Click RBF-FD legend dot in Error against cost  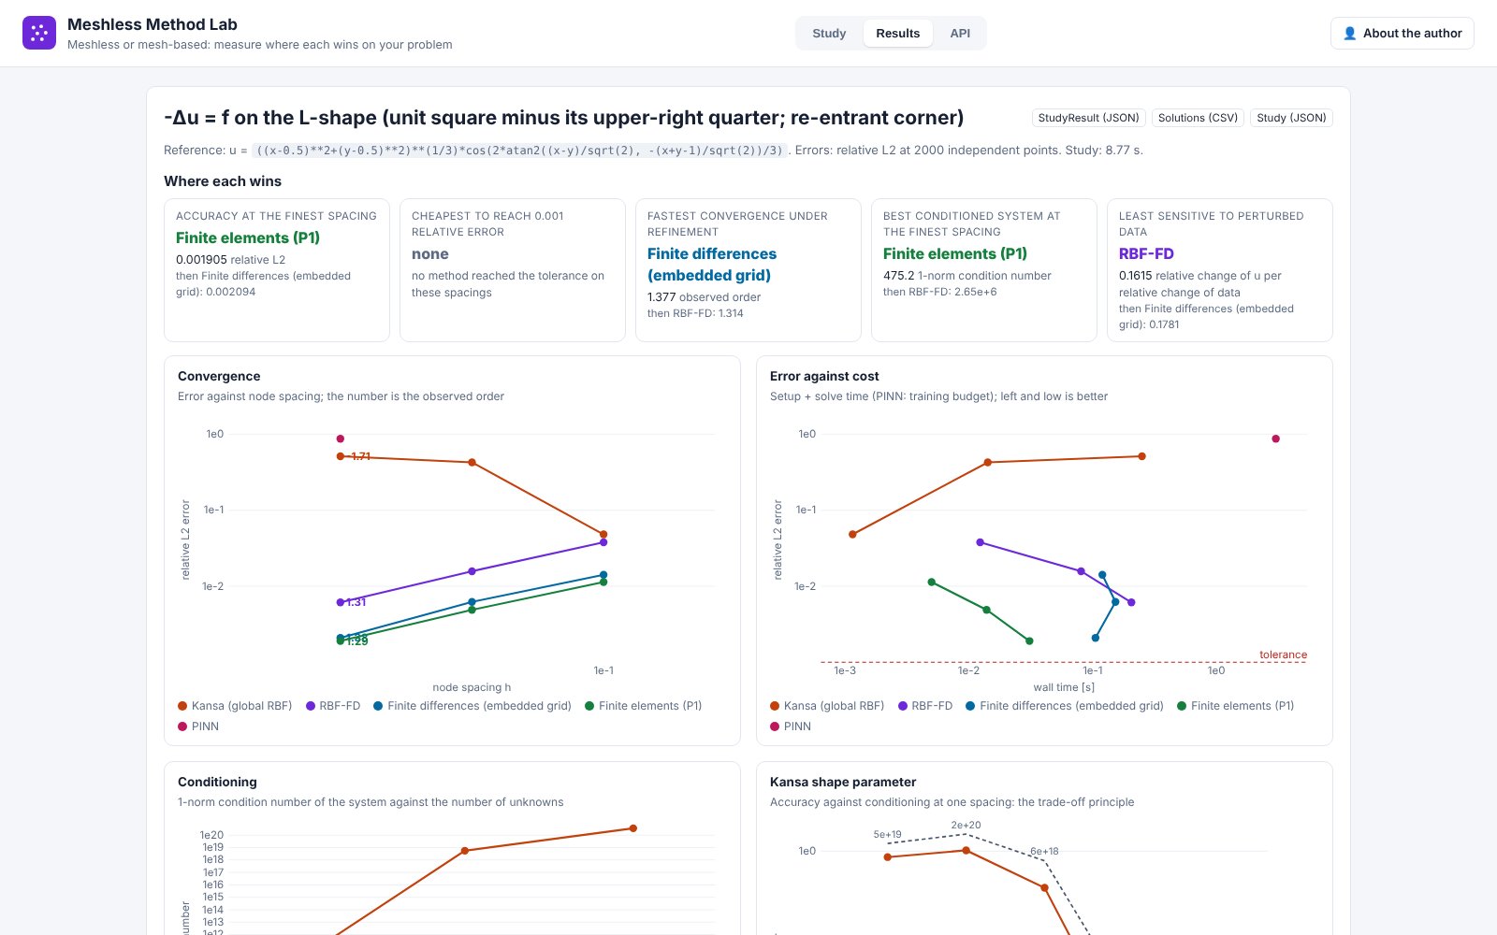tap(903, 706)
